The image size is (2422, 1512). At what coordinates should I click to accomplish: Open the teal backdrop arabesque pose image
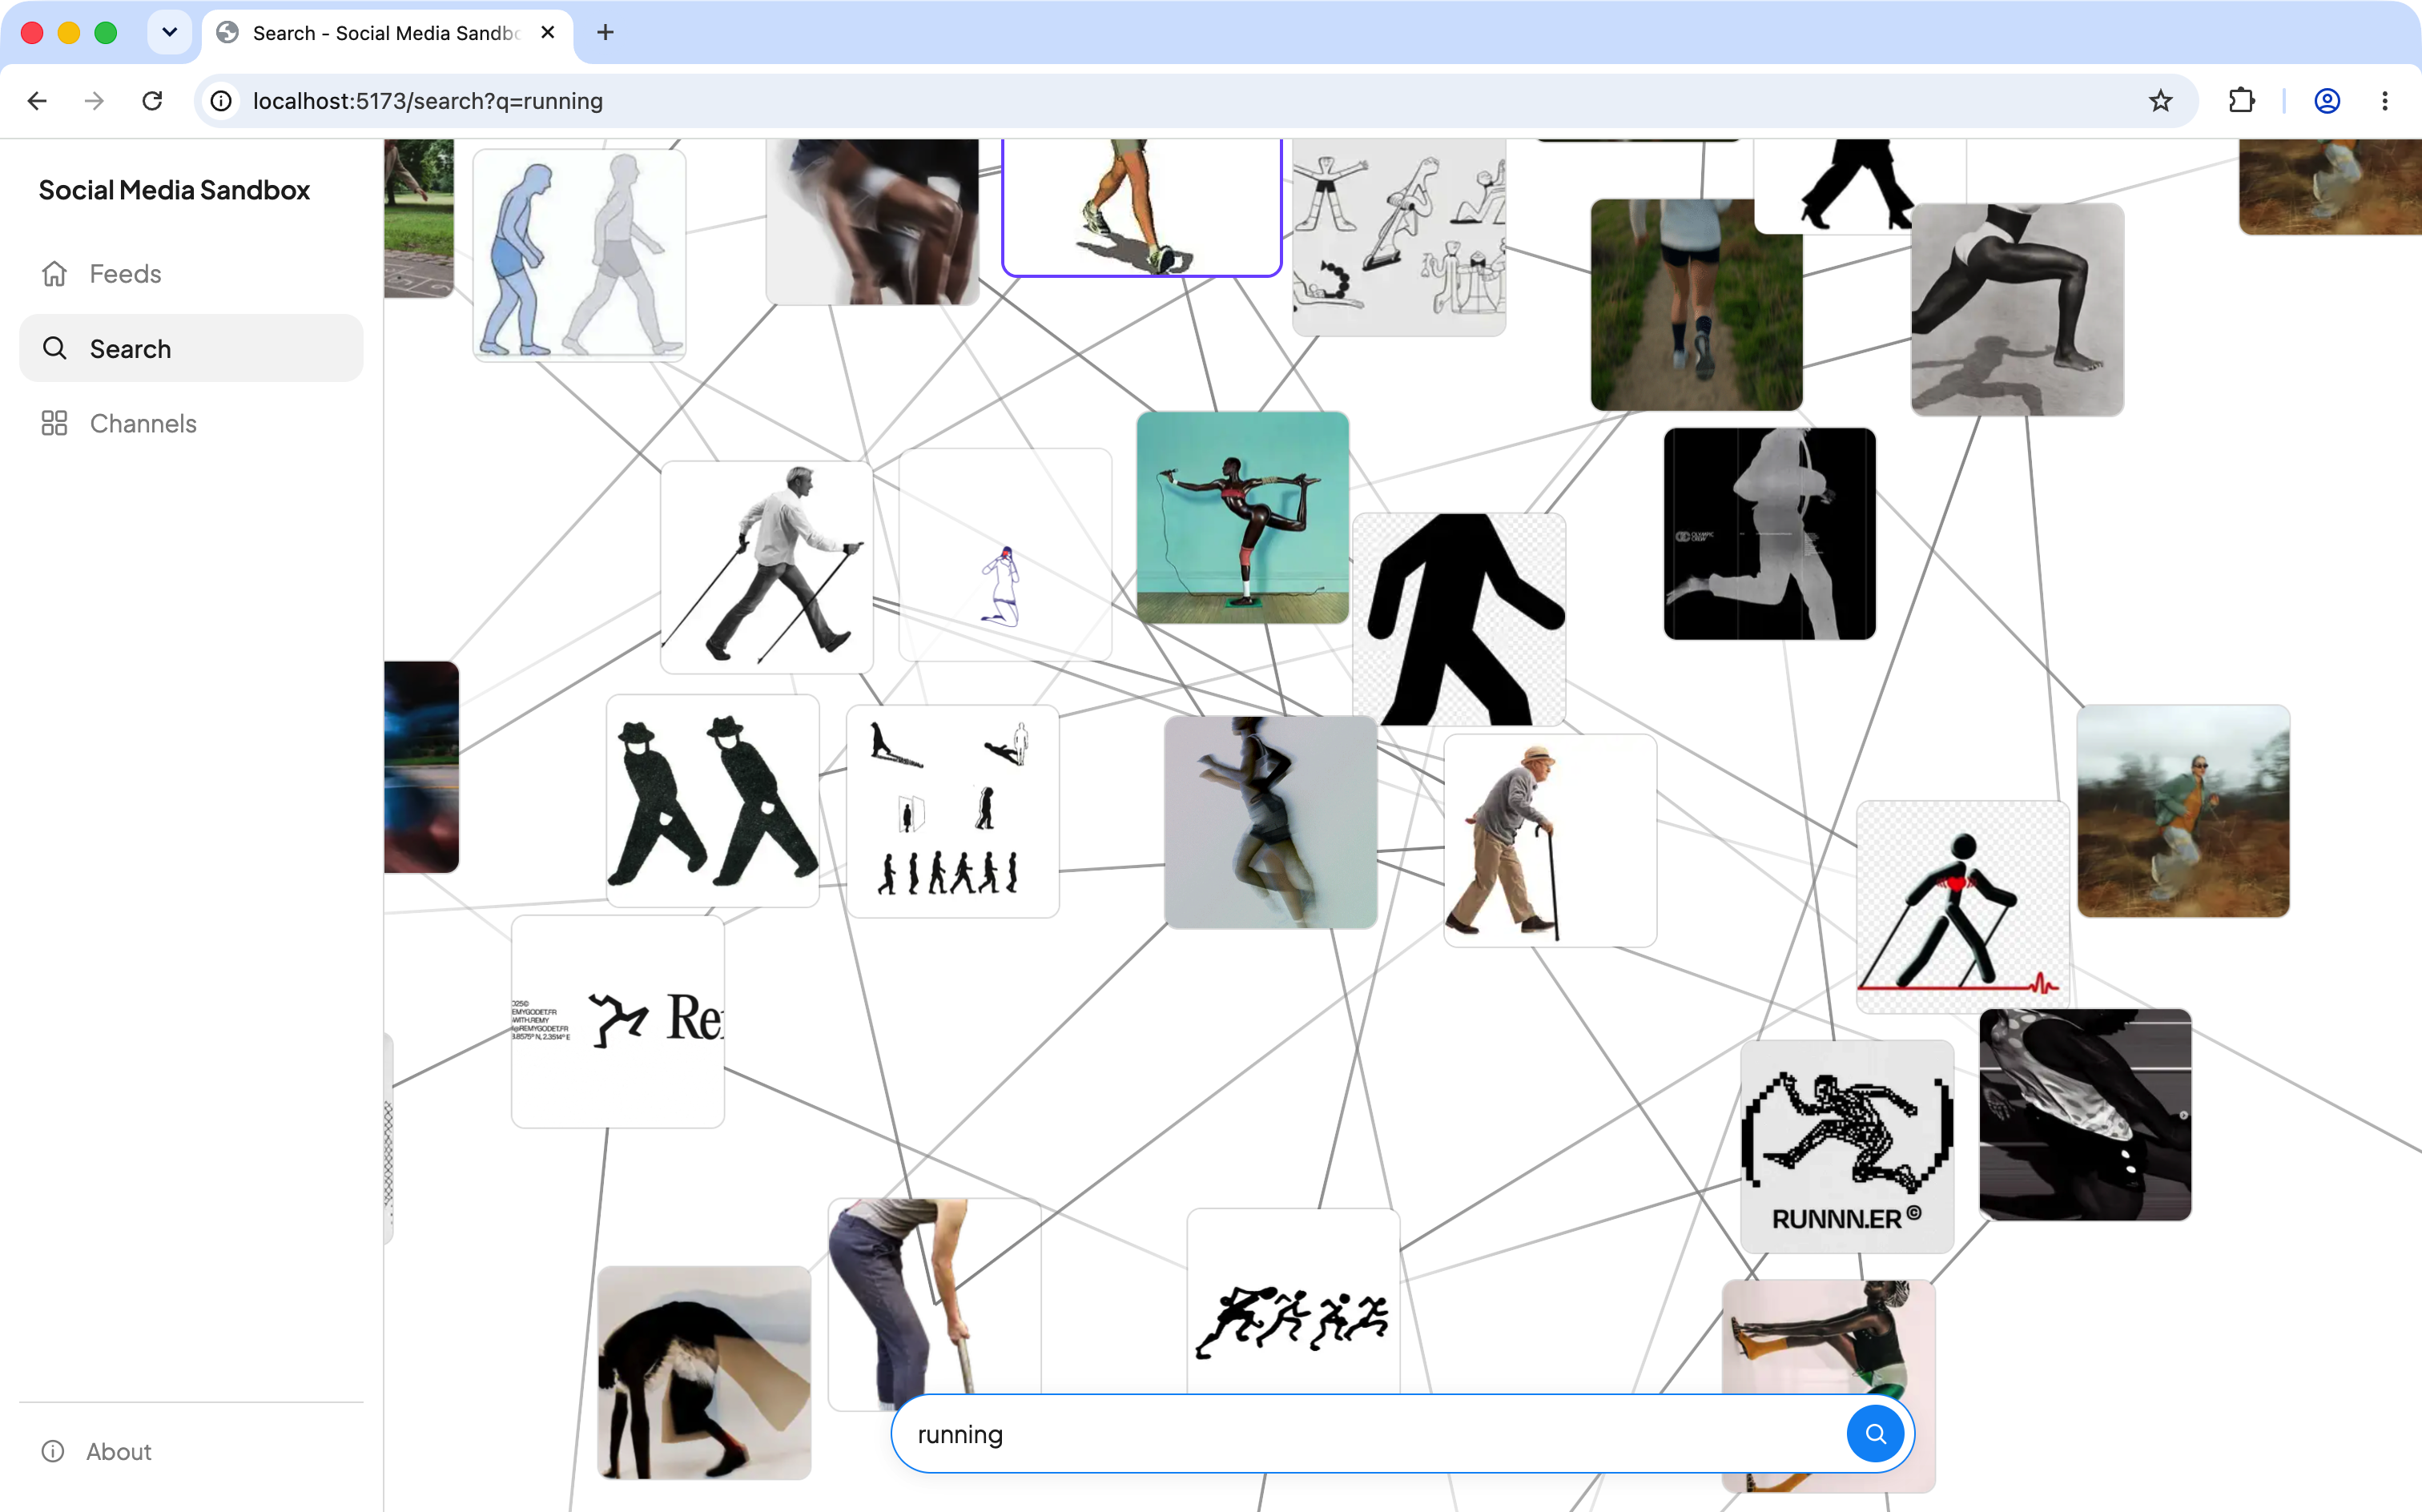click(x=1243, y=518)
